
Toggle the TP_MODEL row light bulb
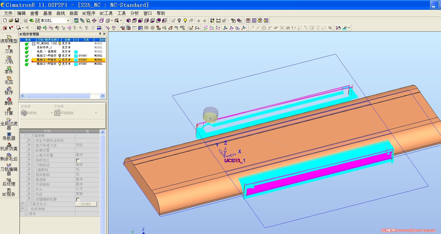(60, 43)
